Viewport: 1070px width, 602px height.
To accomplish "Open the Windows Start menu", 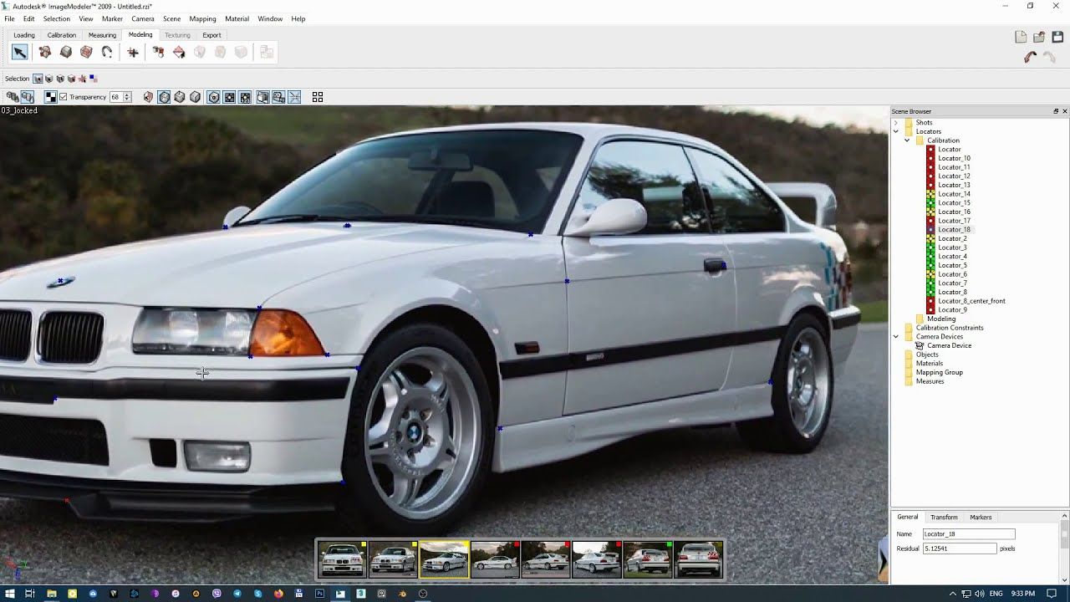I will [8, 595].
